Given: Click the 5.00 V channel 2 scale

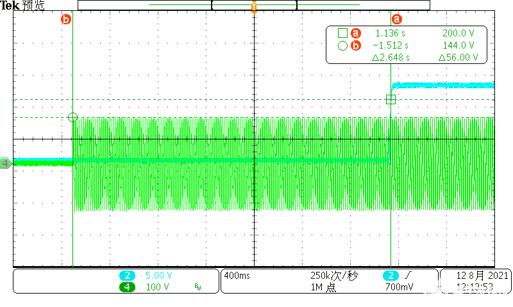Looking at the screenshot, I should 158,276.
